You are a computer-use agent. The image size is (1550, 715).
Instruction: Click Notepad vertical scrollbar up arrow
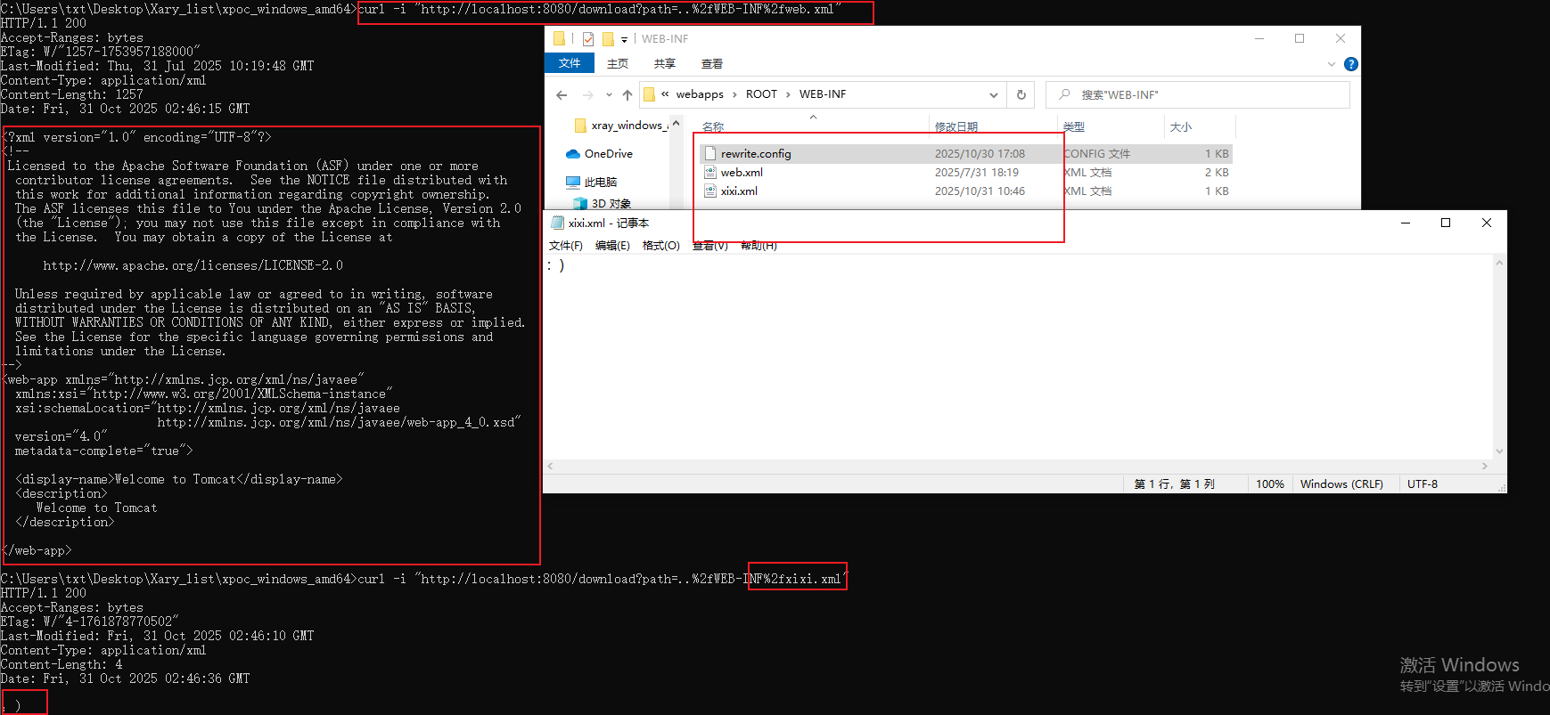1499,264
